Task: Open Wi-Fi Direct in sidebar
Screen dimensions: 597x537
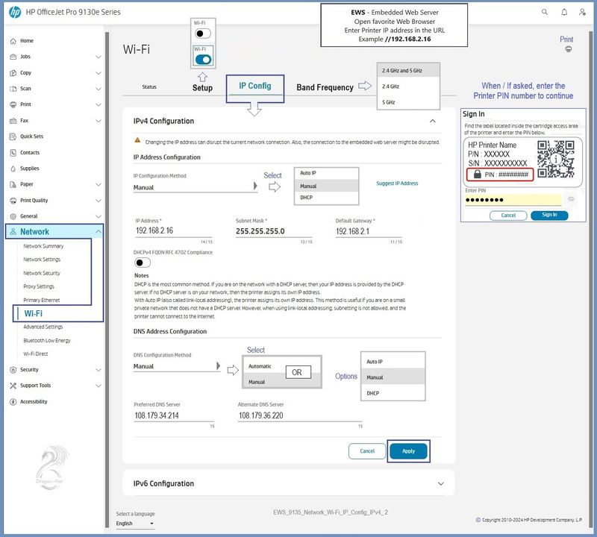Action: [x=35, y=354]
